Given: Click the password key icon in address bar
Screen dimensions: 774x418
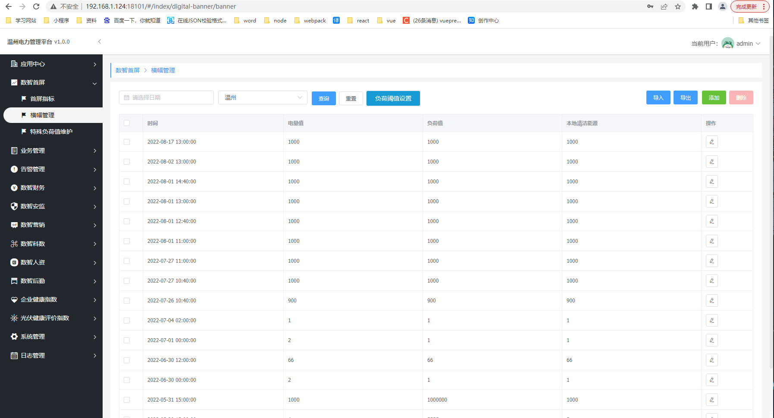Looking at the screenshot, I should point(650,6).
